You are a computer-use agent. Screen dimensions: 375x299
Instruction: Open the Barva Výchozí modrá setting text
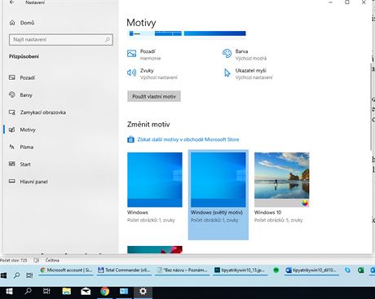[x=251, y=55]
